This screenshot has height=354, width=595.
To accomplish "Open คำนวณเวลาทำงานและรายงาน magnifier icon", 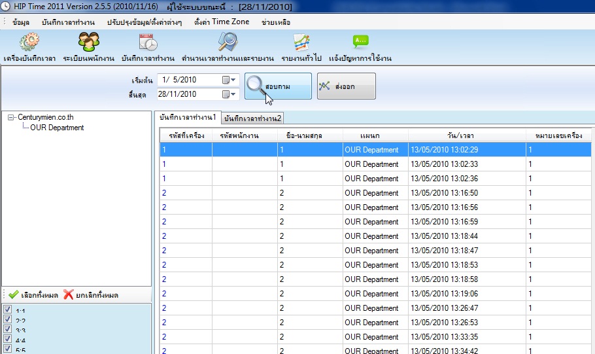I will [x=228, y=43].
